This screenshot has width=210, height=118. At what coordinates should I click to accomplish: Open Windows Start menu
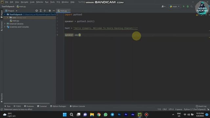pos(65,115)
